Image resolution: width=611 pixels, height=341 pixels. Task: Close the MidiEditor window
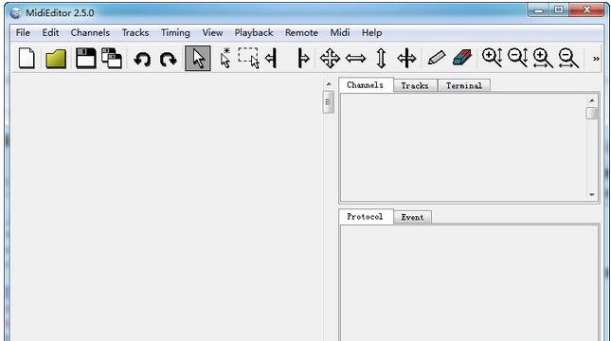586,10
